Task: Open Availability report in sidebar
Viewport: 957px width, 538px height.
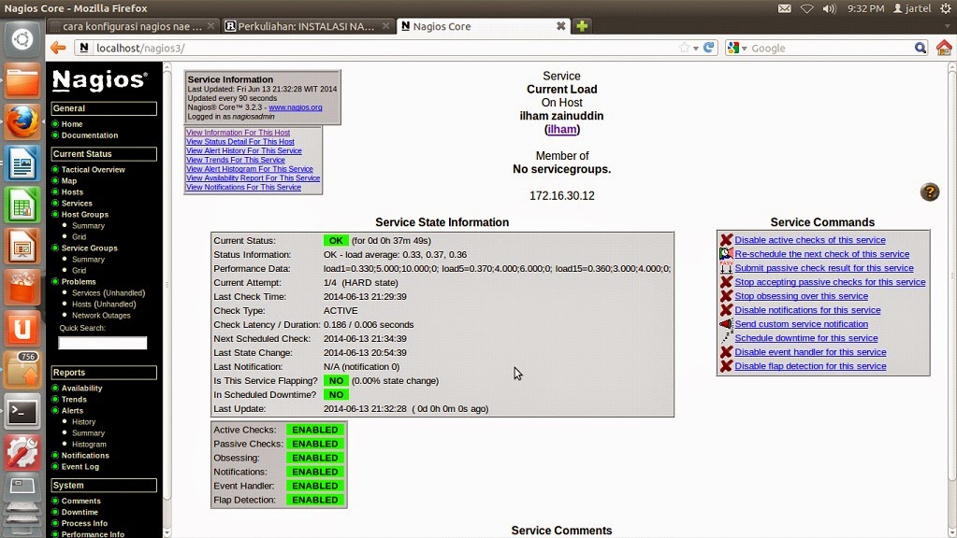Action: pyautogui.click(x=81, y=389)
